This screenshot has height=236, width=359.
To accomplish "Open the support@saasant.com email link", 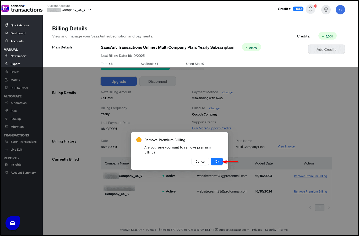I will pos(232,230).
